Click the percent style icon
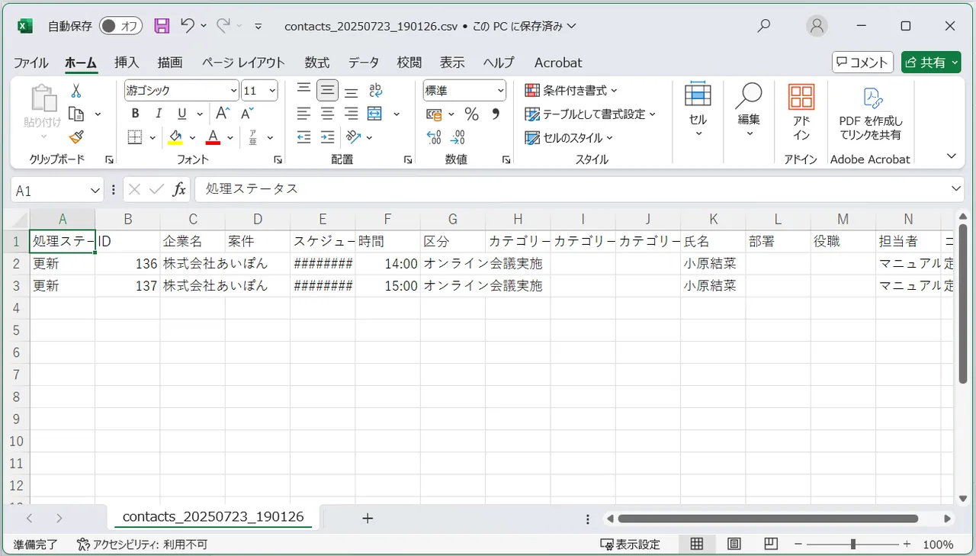The width and height of the screenshot is (976, 556). click(x=472, y=114)
